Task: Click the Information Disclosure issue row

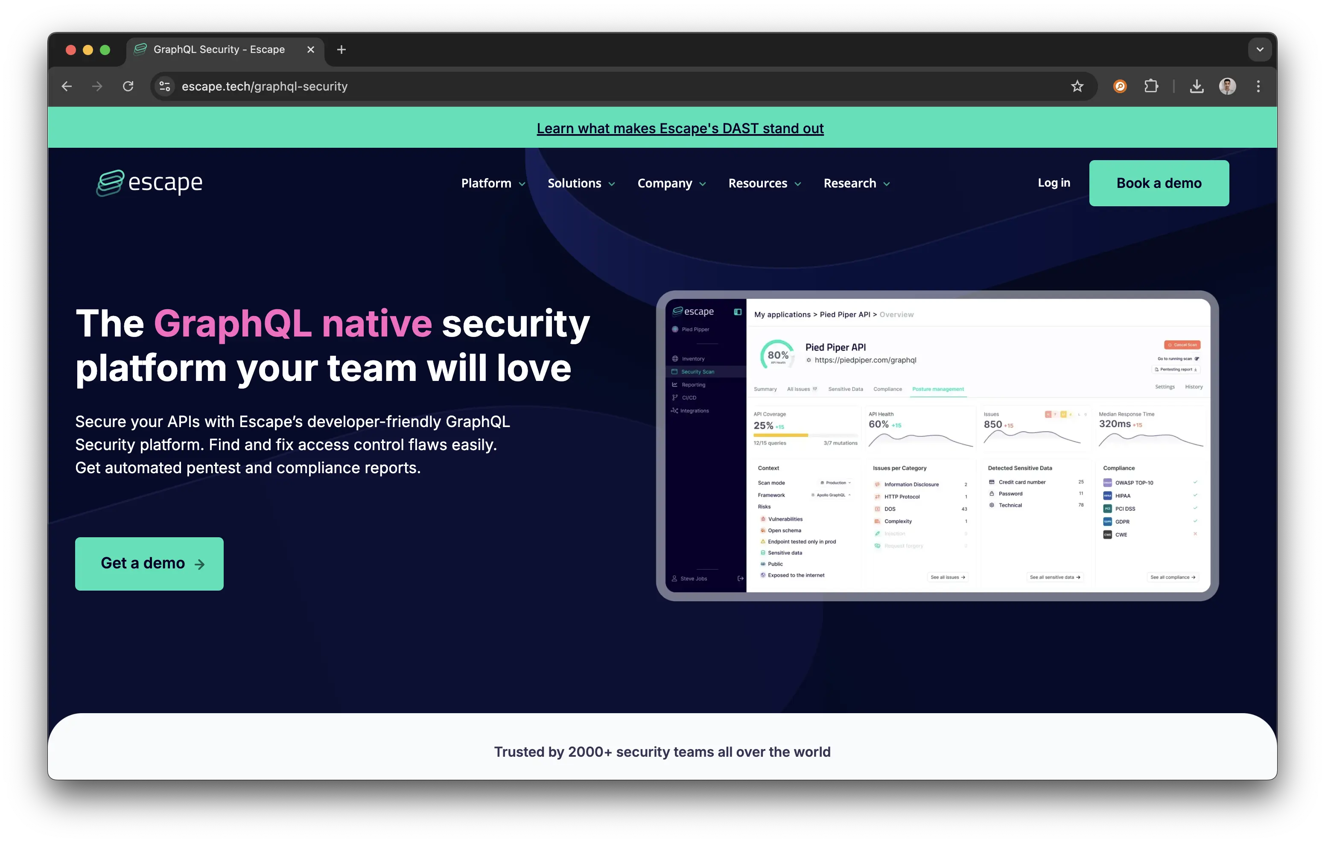Action: pos(920,485)
